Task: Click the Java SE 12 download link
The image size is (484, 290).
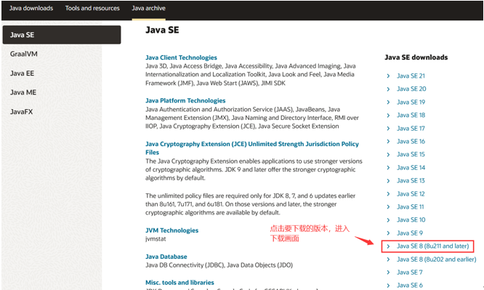Action: 411,194
